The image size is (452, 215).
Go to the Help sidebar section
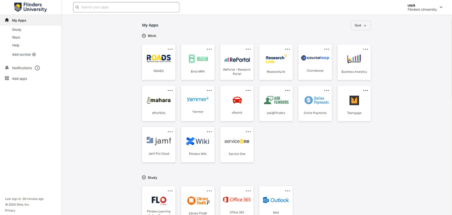[x=15, y=45]
